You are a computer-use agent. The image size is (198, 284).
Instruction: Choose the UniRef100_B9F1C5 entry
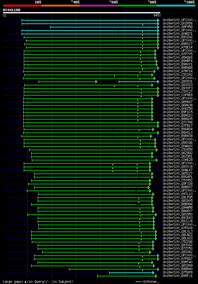pyautogui.click(x=178, y=112)
